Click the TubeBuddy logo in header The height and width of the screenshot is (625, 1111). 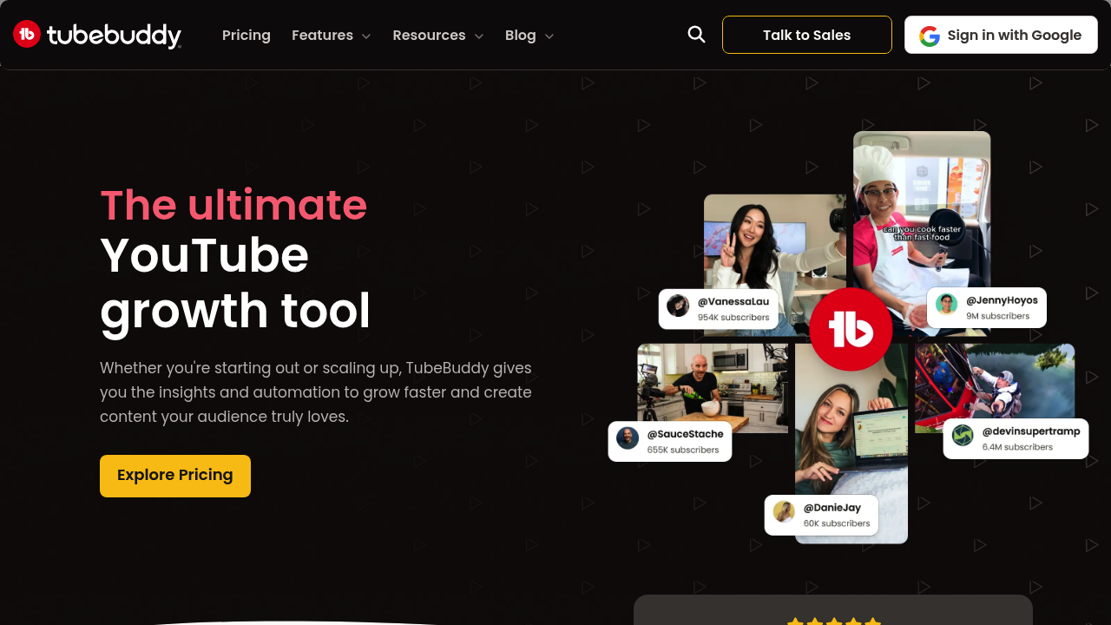[x=97, y=35]
